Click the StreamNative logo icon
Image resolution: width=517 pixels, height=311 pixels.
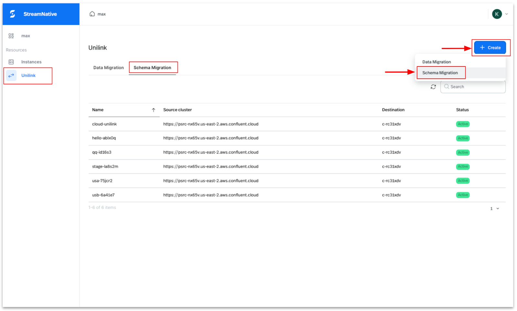tap(13, 14)
